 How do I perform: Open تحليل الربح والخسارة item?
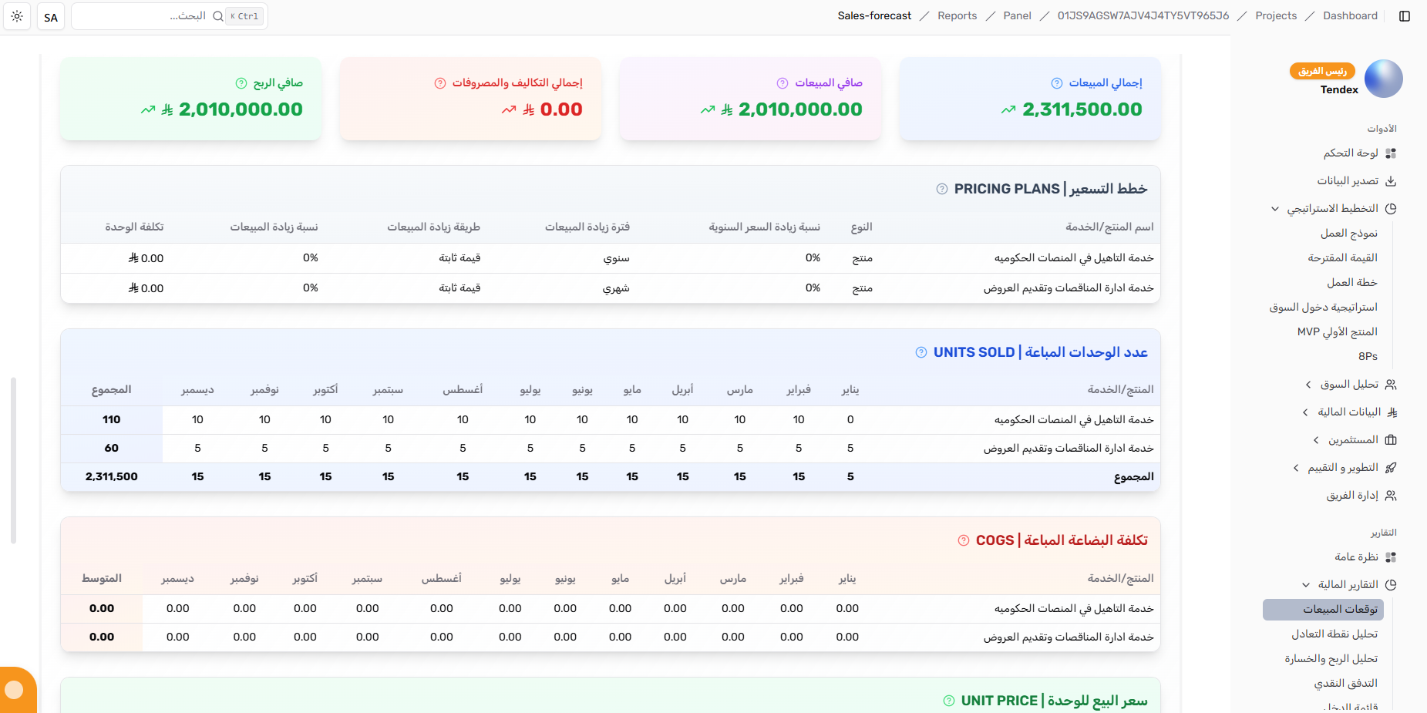(x=1331, y=658)
